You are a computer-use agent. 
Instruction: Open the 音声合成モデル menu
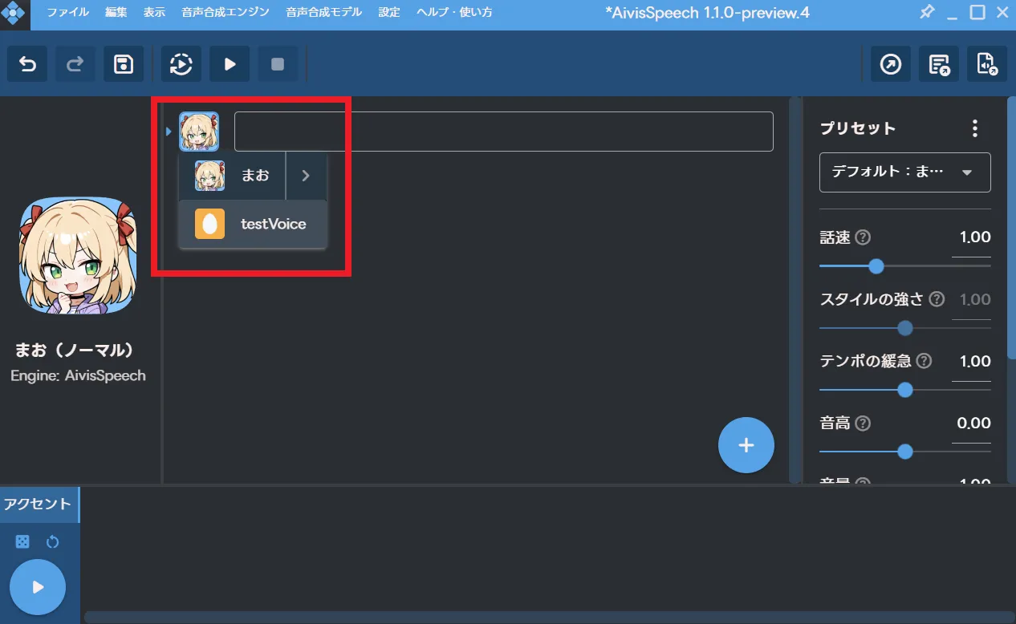[x=323, y=12]
